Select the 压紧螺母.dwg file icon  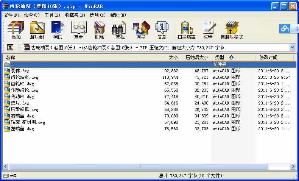coord(7,110)
